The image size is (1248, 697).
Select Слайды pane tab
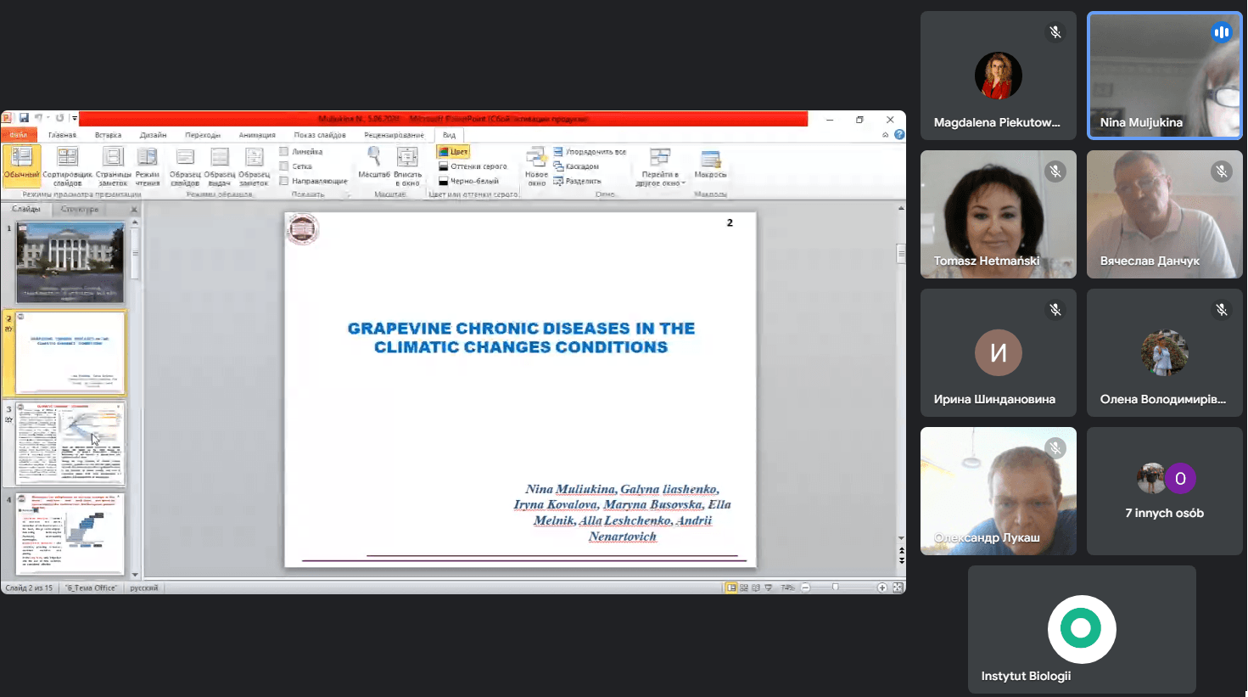coord(26,209)
